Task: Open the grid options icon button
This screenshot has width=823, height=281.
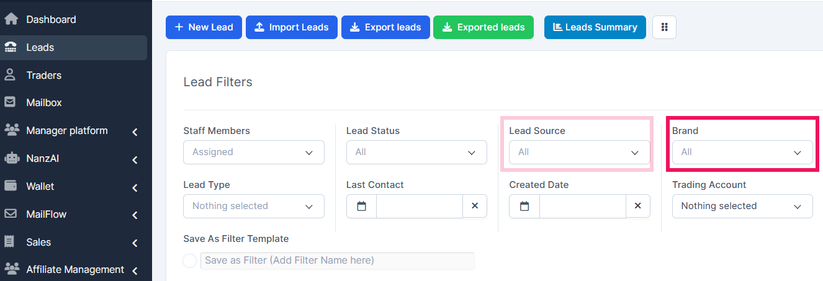Action: [x=664, y=27]
